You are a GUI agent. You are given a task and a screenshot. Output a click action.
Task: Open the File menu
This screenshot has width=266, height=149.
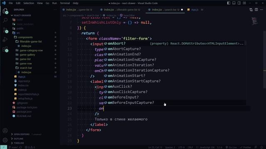11,3
